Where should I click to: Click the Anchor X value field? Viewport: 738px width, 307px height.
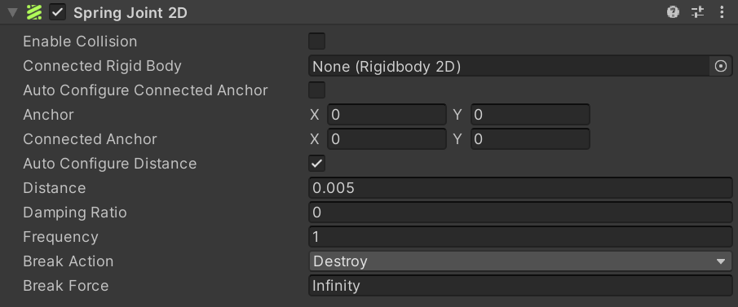click(x=387, y=115)
